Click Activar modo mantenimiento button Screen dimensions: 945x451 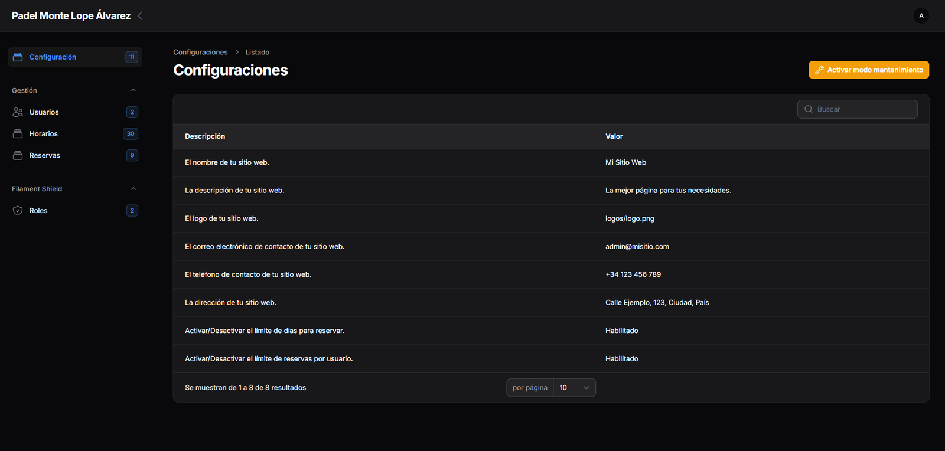coord(868,70)
